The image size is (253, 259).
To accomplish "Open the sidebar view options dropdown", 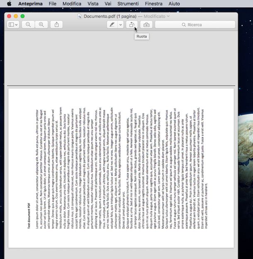I will click(x=13, y=24).
